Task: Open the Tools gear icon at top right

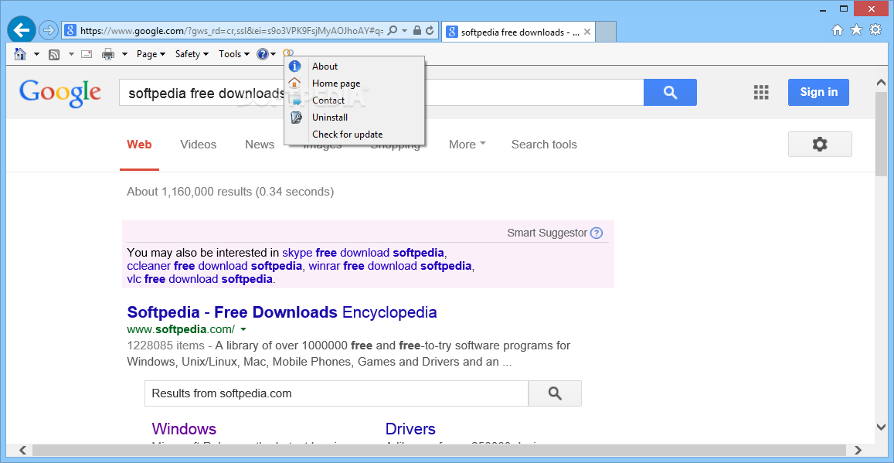Action: 875,30
